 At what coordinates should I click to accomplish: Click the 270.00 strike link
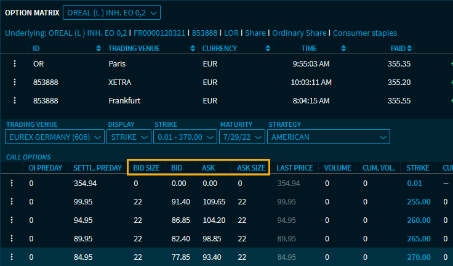tap(419, 257)
